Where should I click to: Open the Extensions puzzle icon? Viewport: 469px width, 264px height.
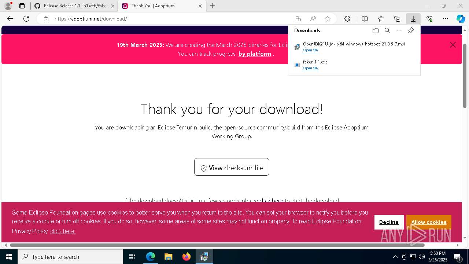pos(347,19)
